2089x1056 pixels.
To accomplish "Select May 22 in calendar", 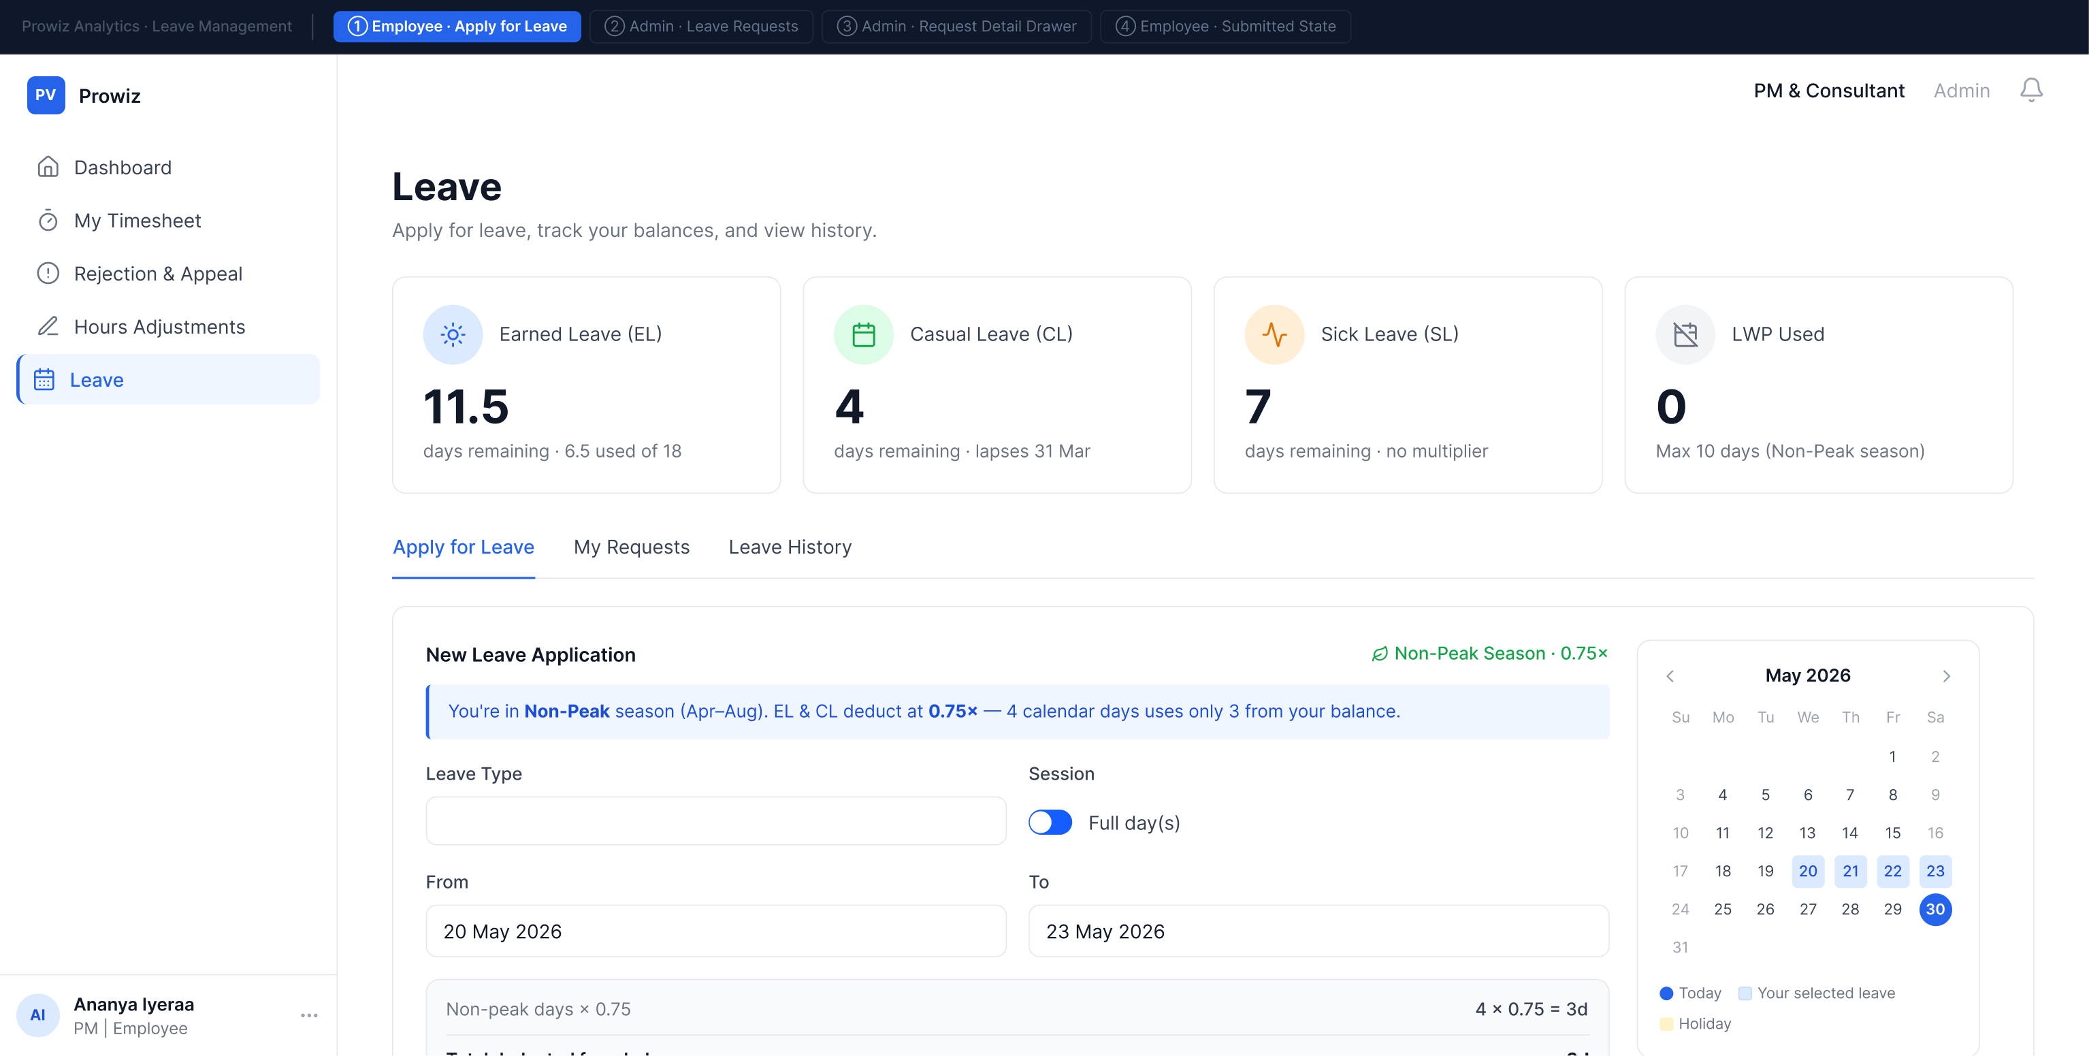I will tap(1893, 871).
